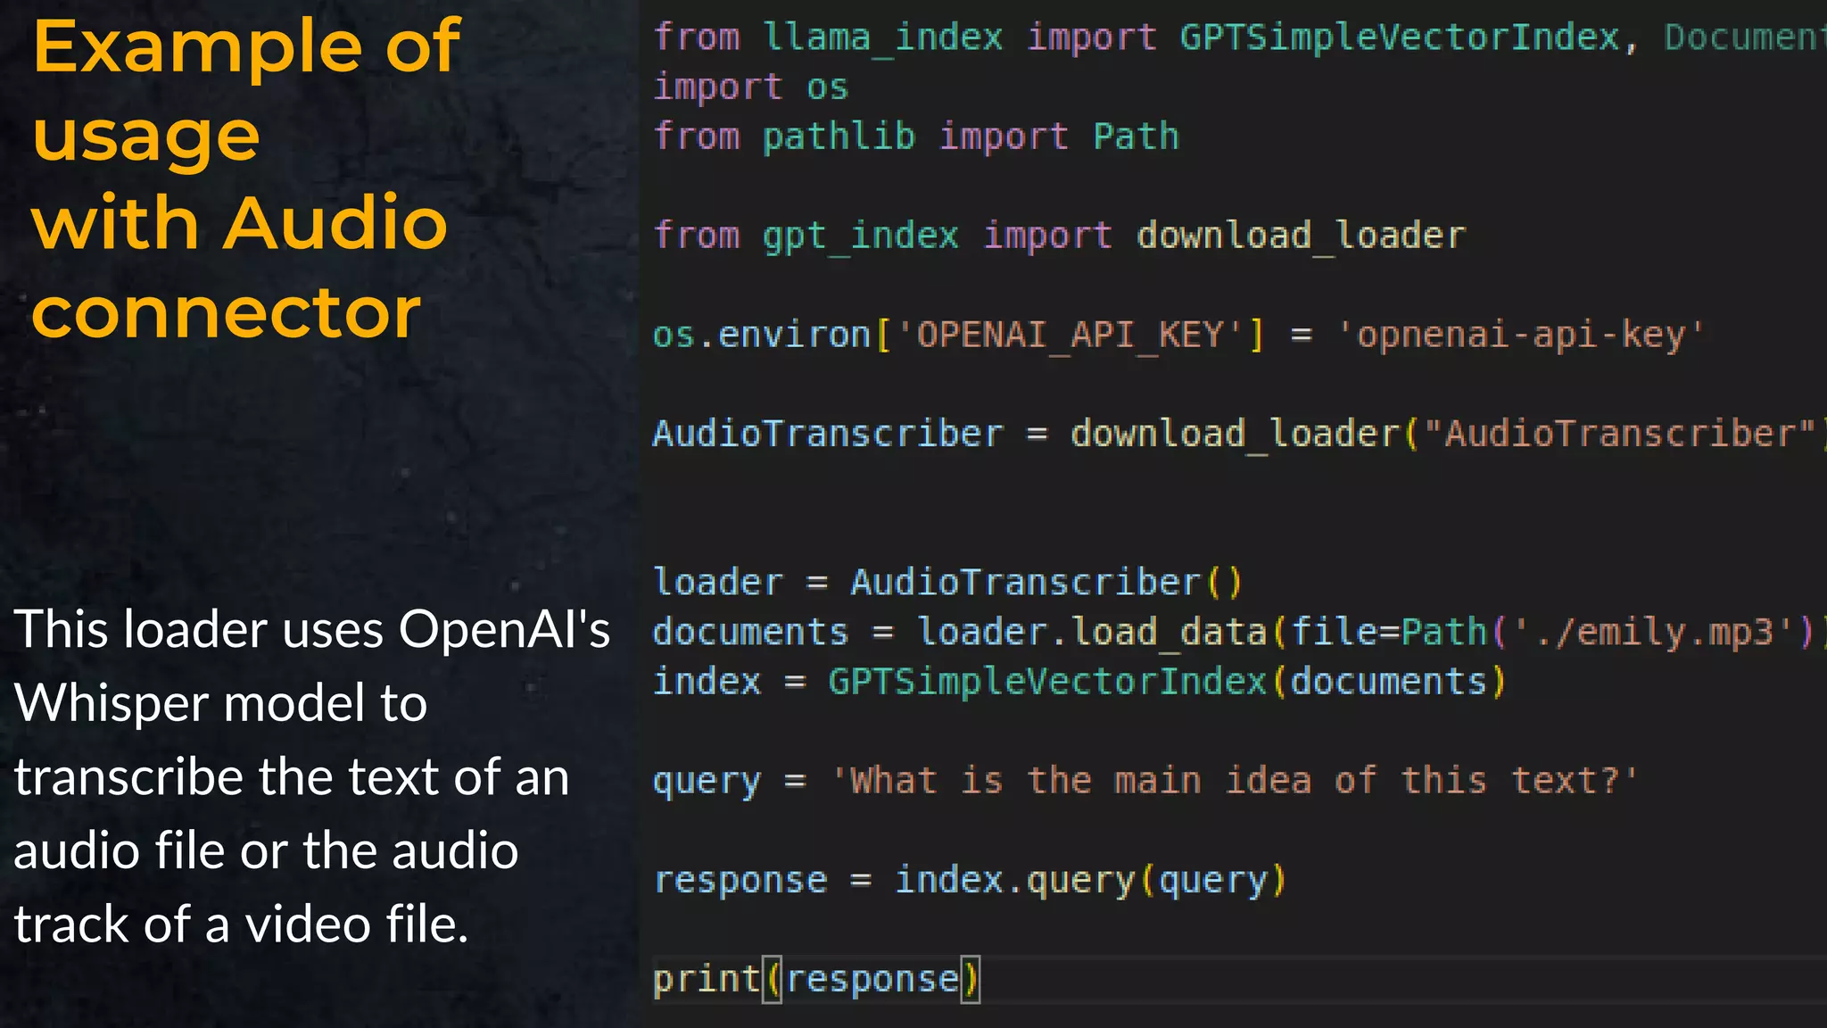
Task: Click 'GPTSimpleVectorIndex' in the first import line
Action: (x=1399, y=37)
